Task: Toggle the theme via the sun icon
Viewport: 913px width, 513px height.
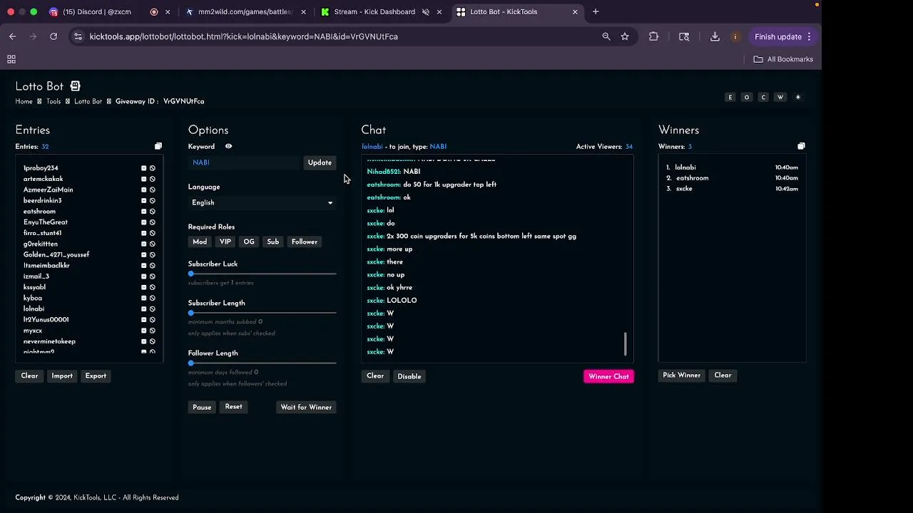Action: tap(797, 97)
